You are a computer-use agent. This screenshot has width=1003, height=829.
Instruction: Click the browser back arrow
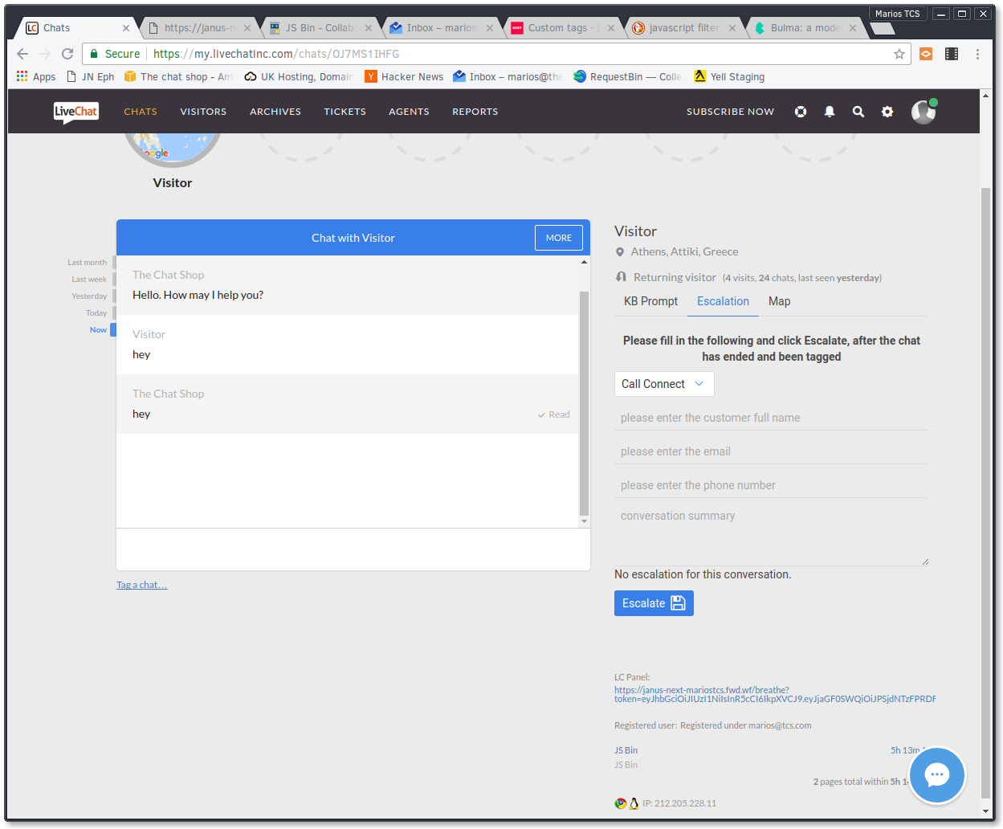(22, 54)
